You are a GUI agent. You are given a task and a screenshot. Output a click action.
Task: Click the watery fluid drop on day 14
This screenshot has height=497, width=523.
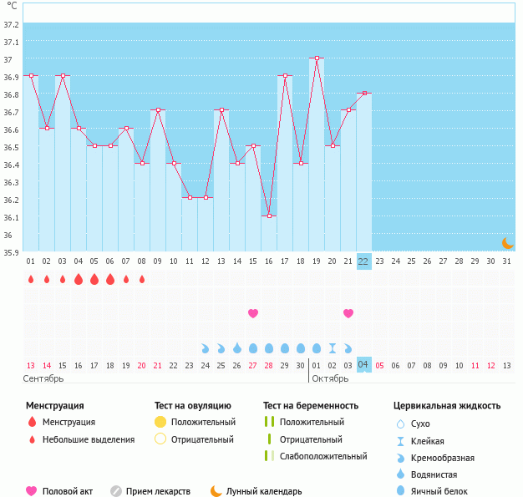pos(237,347)
